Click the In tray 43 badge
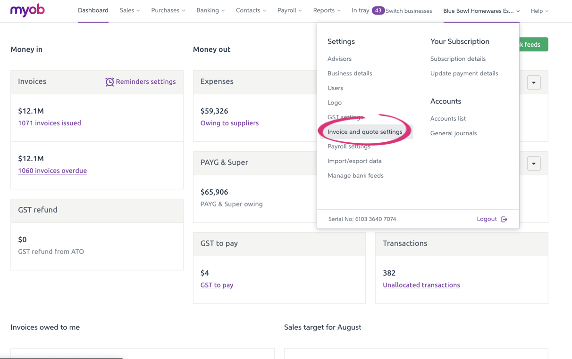The height and width of the screenshot is (359, 572). (x=378, y=10)
